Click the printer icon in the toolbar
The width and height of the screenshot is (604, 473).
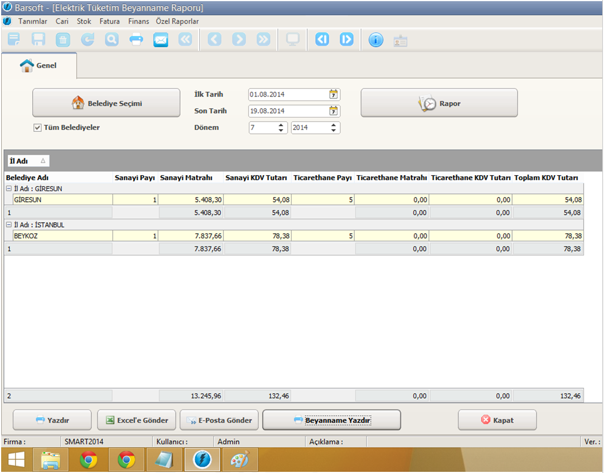(136, 40)
